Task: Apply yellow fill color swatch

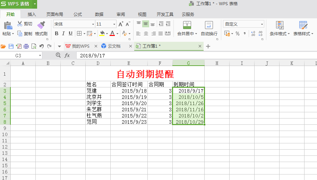Action: pos(102,34)
